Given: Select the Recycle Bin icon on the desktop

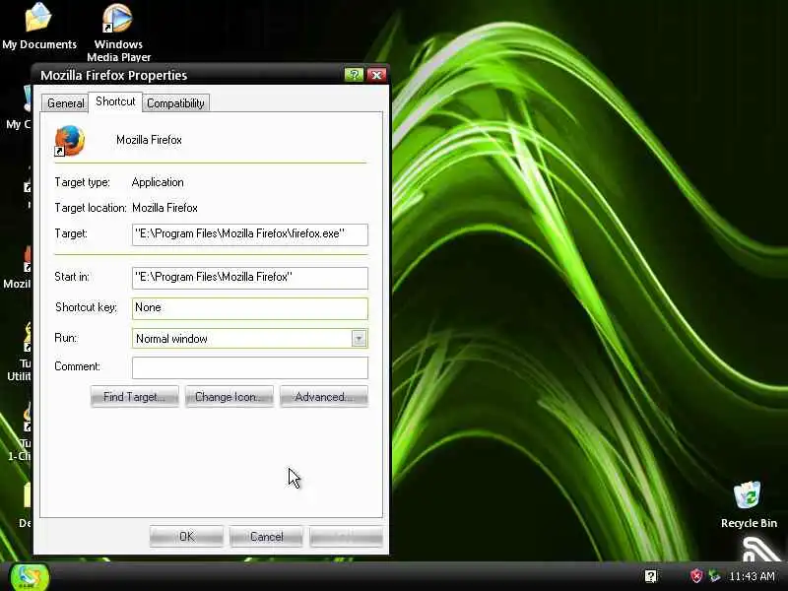Looking at the screenshot, I should point(749,504).
